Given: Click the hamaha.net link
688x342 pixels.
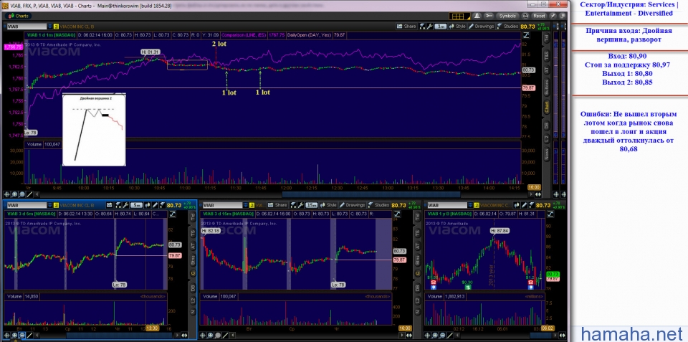Looking at the screenshot, I should click(x=631, y=333).
